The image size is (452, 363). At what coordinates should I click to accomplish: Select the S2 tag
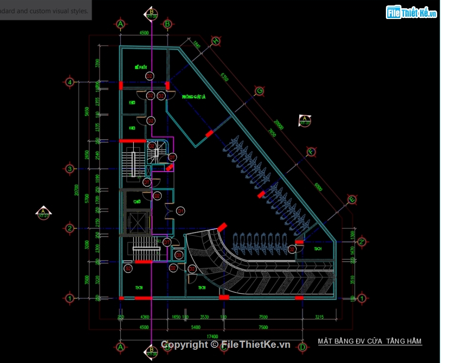pyautogui.click(x=128, y=268)
